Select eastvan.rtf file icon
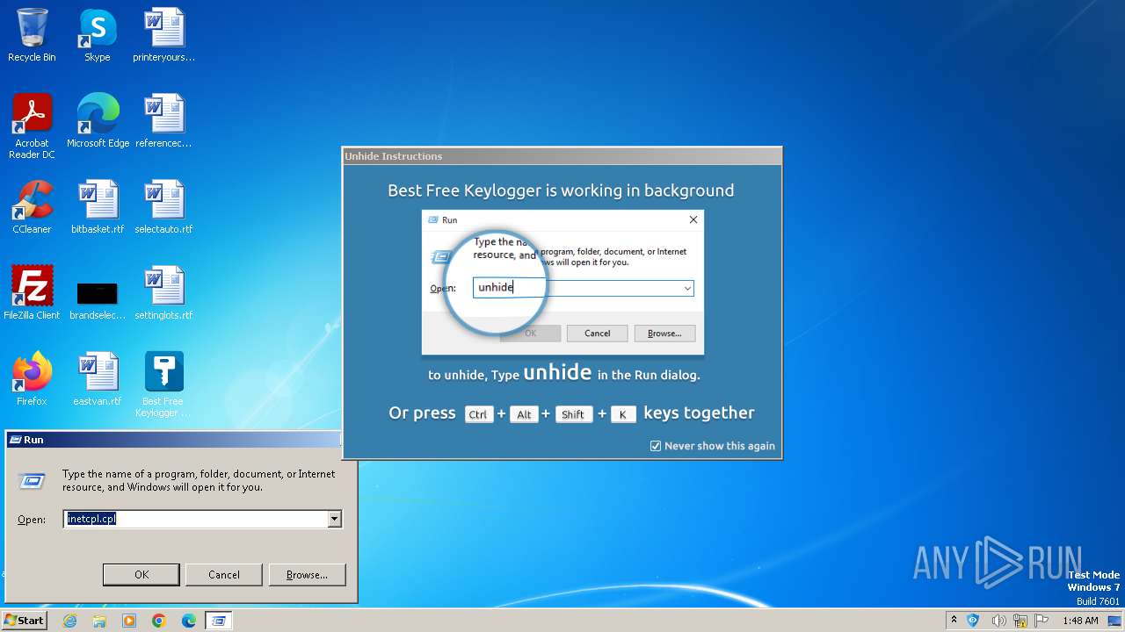 click(x=98, y=379)
